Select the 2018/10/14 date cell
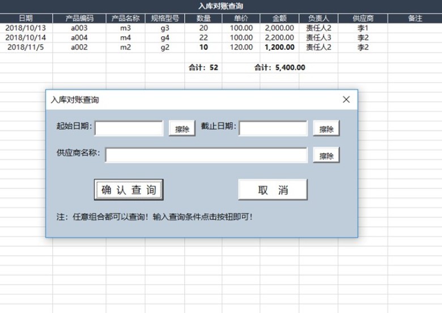 (25, 38)
